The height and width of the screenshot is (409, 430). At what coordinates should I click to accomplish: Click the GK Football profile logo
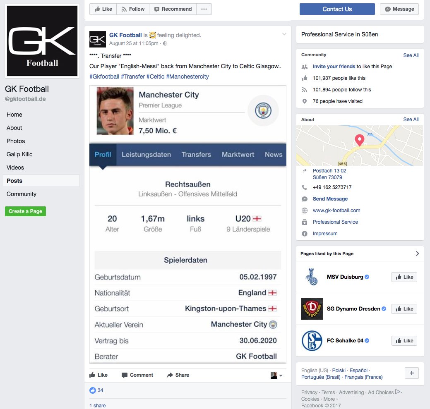[42, 41]
